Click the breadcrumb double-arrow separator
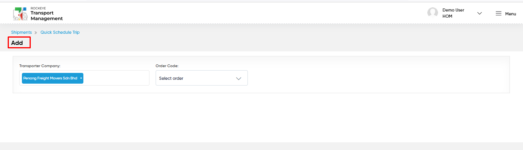The width and height of the screenshot is (523, 150). [36, 33]
